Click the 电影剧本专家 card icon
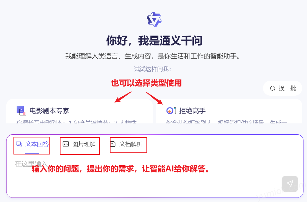The image size is (307, 202). pos(21,111)
